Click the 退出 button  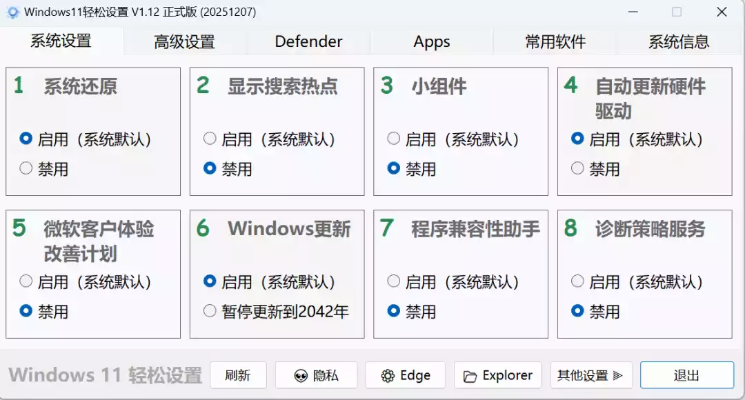pyautogui.click(x=686, y=376)
